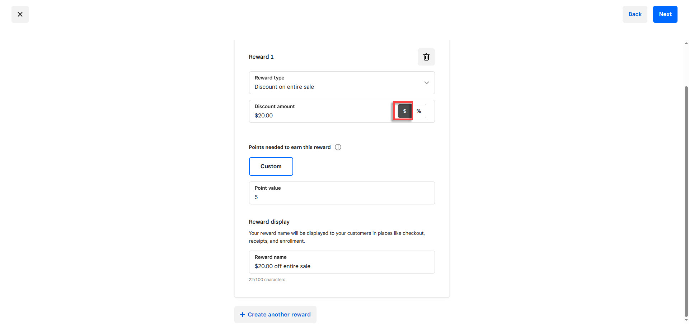Screen dimensions: 689x329
Task: Go to the previous step with Back
Action: coord(634,14)
